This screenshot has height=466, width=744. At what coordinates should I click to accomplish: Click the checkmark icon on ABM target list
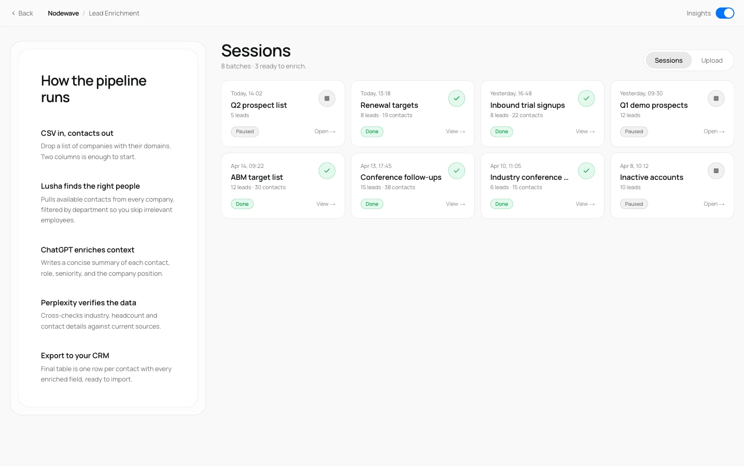coord(327,171)
